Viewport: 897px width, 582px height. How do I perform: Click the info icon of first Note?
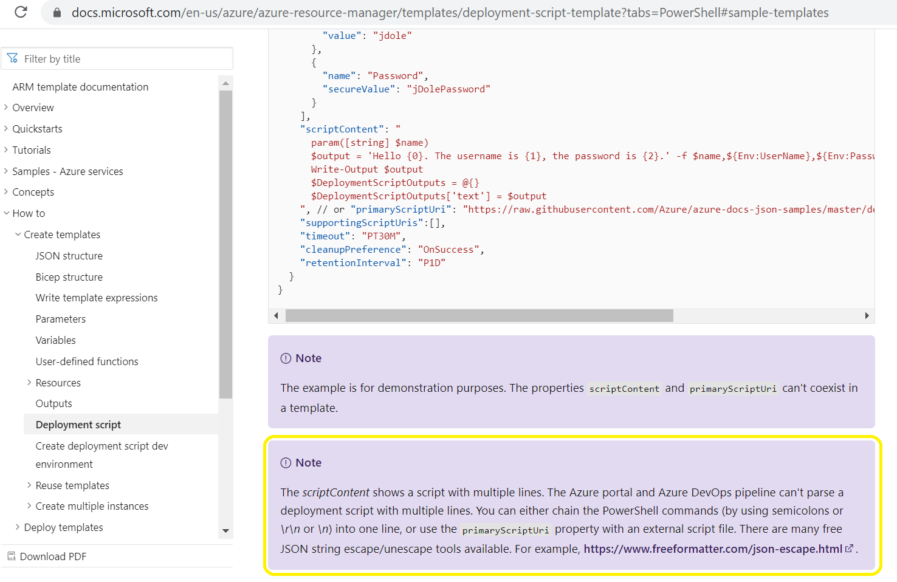click(x=286, y=358)
